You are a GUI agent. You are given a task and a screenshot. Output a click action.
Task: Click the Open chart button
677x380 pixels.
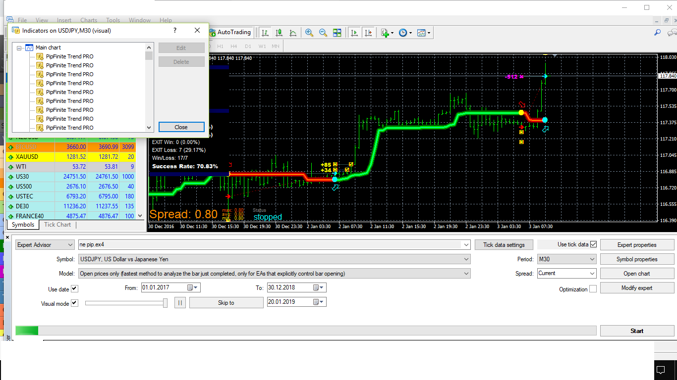pyautogui.click(x=637, y=273)
